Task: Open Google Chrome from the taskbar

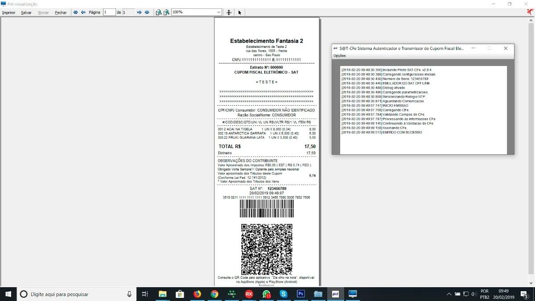Action: [x=214, y=294]
